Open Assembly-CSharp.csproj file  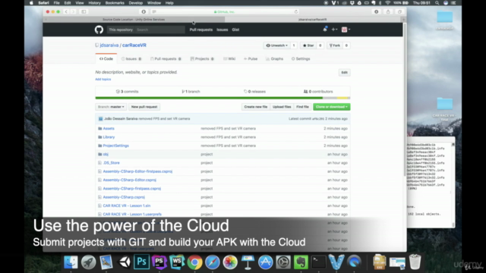[x=124, y=197]
